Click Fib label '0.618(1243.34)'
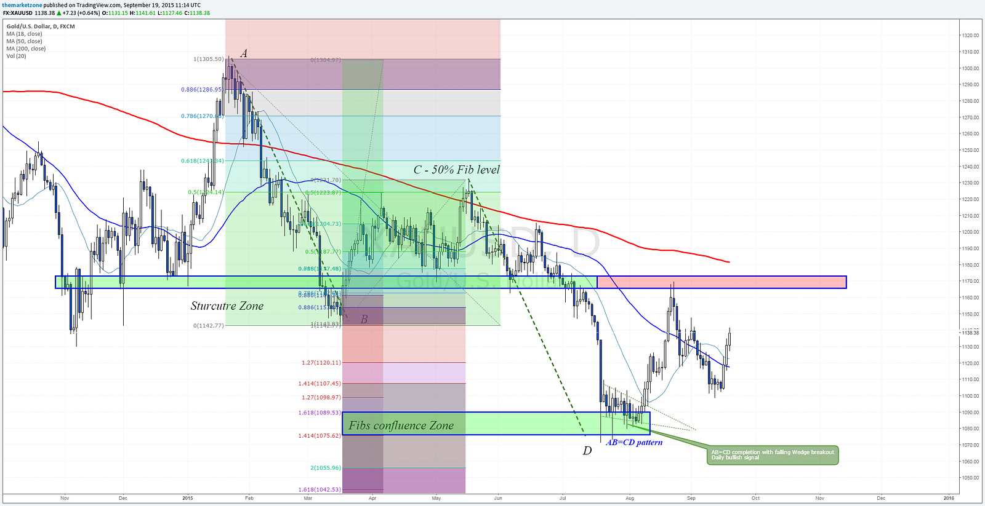 point(202,161)
